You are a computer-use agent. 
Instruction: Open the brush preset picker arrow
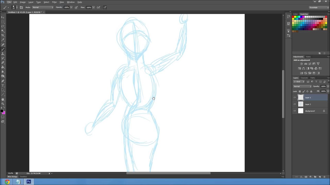point(17,7)
